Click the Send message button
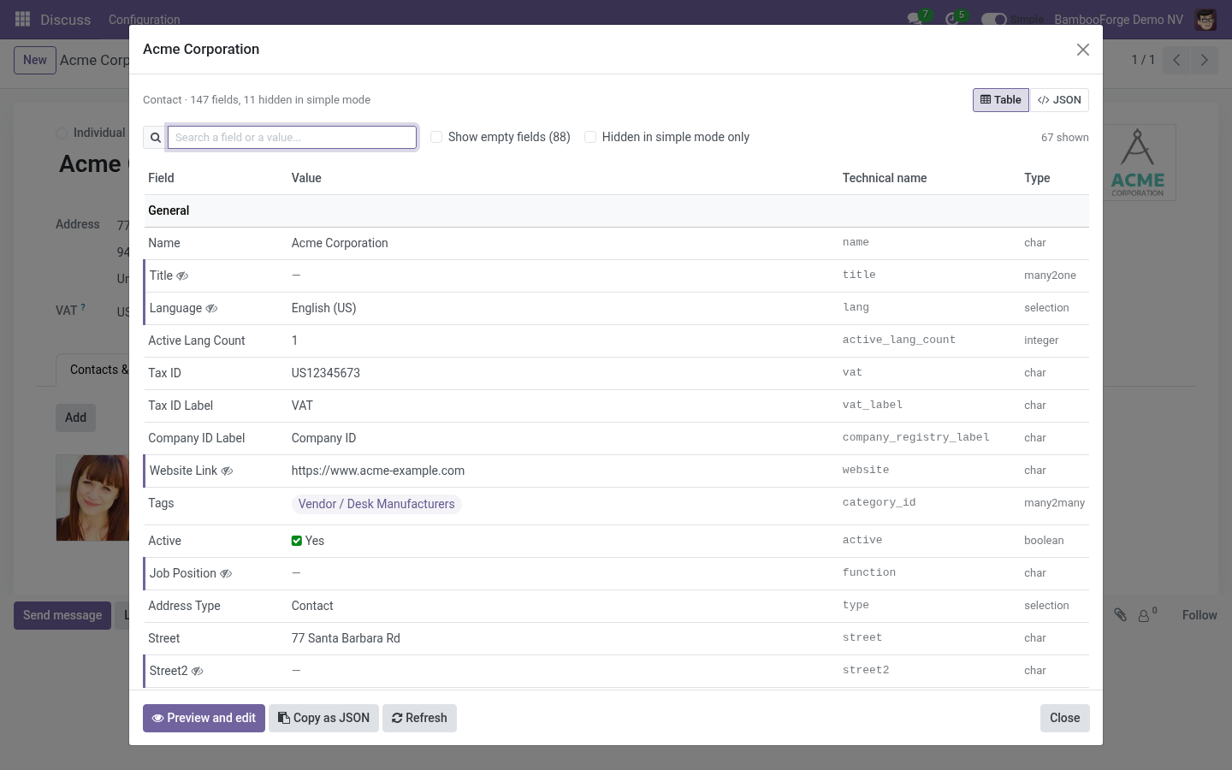The width and height of the screenshot is (1232, 770). point(62,615)
